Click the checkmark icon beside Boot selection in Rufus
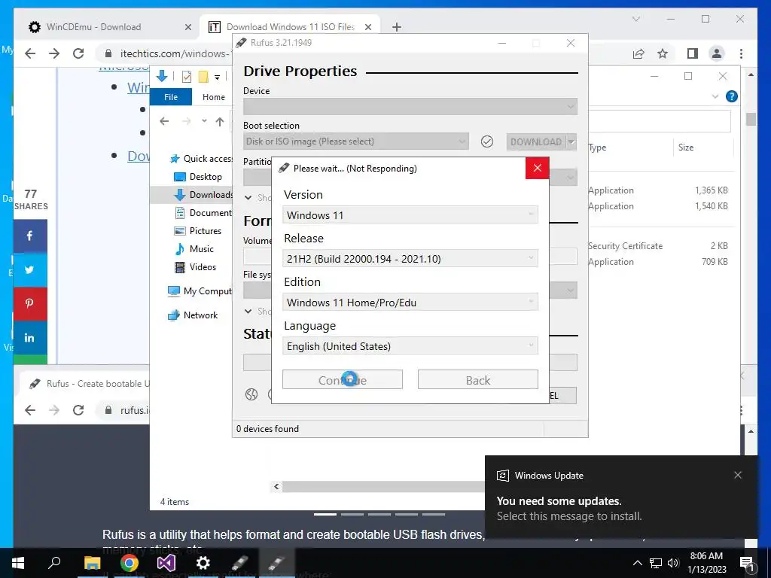The height and width of the screenshot is (578, 771). pyautogui.click(x=487, y=141)
